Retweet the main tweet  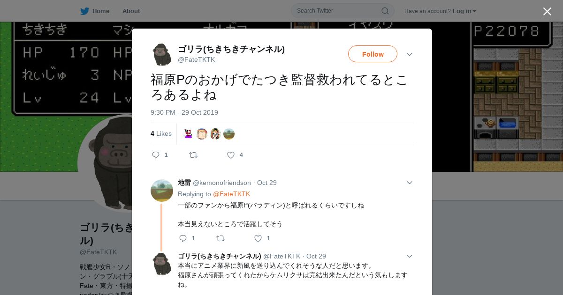click(x=193, y=155)
